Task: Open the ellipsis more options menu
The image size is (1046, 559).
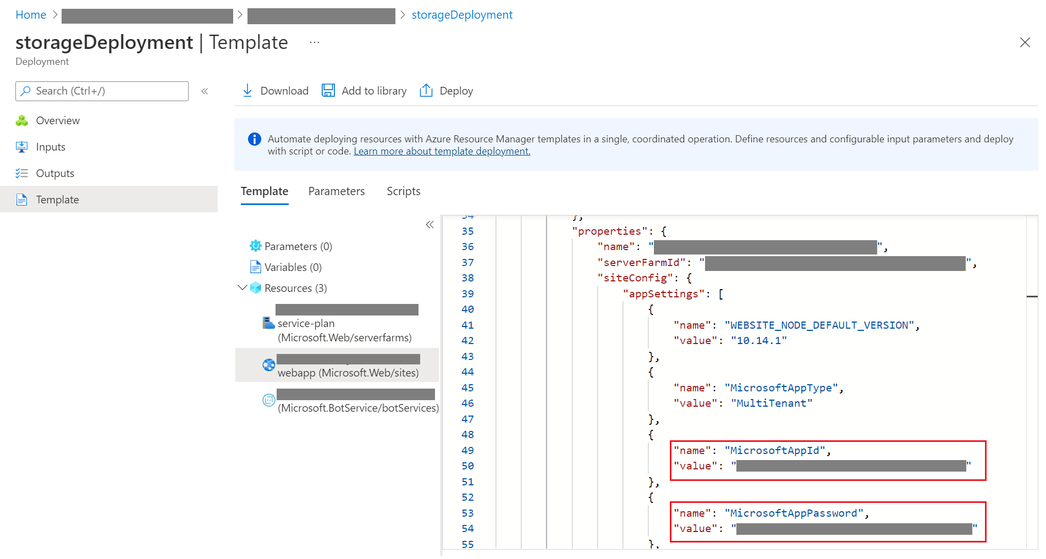Action: (315, 42)
